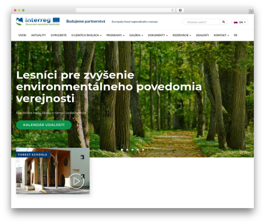Select the fifth slider dot
265x224 pixels.
[x=143, y=150]
